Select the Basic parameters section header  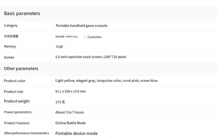(x=22, y=14)
